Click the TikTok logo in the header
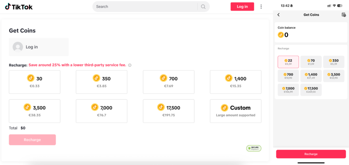Image resolution: width=349 pixels, height=165 pixels. tap(19, 7)
